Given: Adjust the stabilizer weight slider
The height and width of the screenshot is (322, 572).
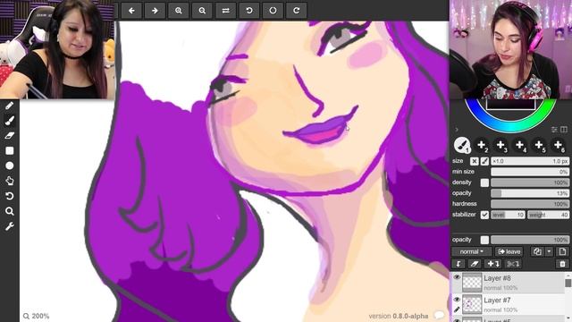Looking at the screenshot, I should pos(548,215).
